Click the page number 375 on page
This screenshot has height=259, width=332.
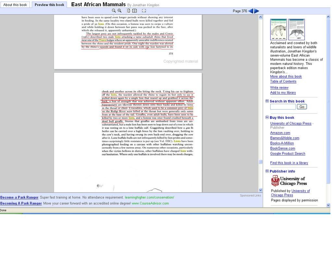[171, 54]
